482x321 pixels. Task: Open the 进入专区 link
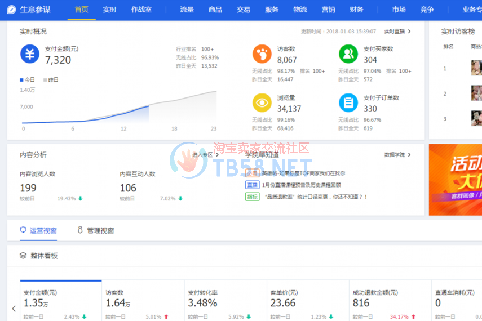point(206,155)
